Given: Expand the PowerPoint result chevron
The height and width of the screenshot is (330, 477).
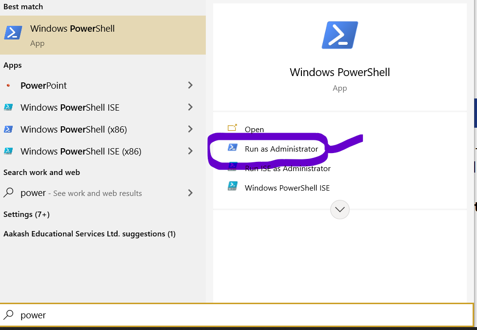Looking at the screenshot, I should click(x=190, y=85).
